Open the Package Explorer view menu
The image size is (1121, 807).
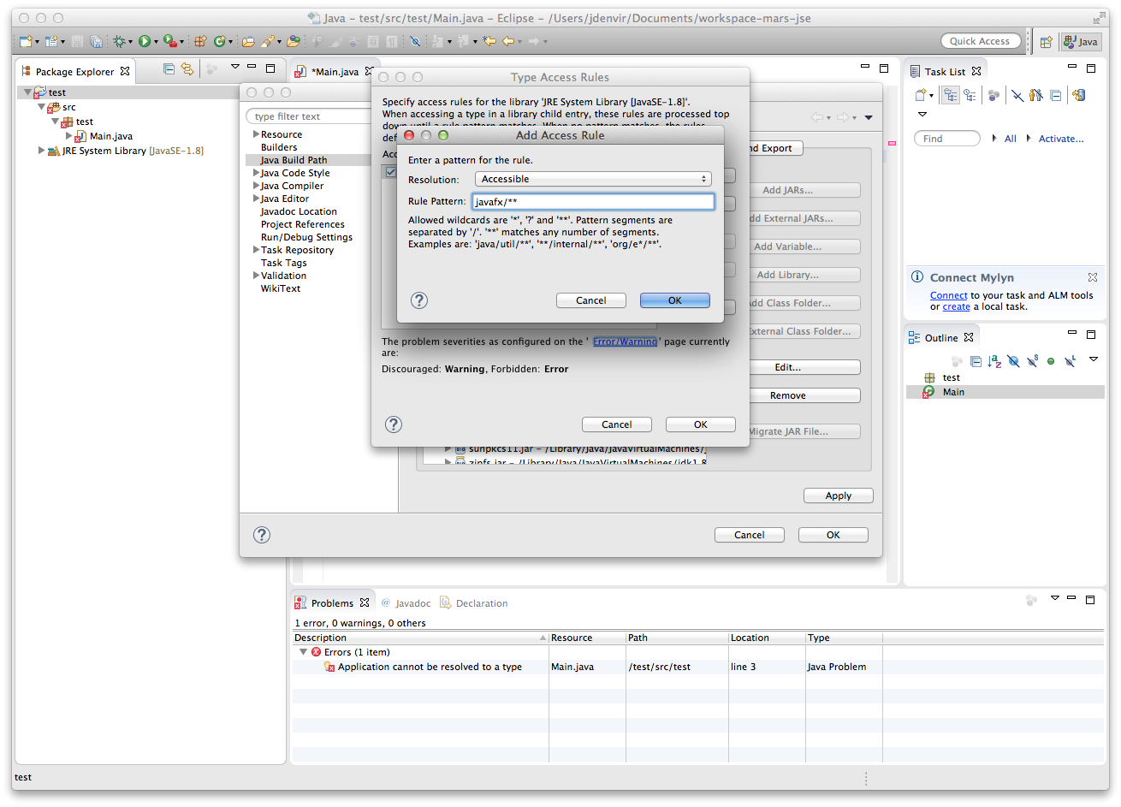tap(234, 66)
